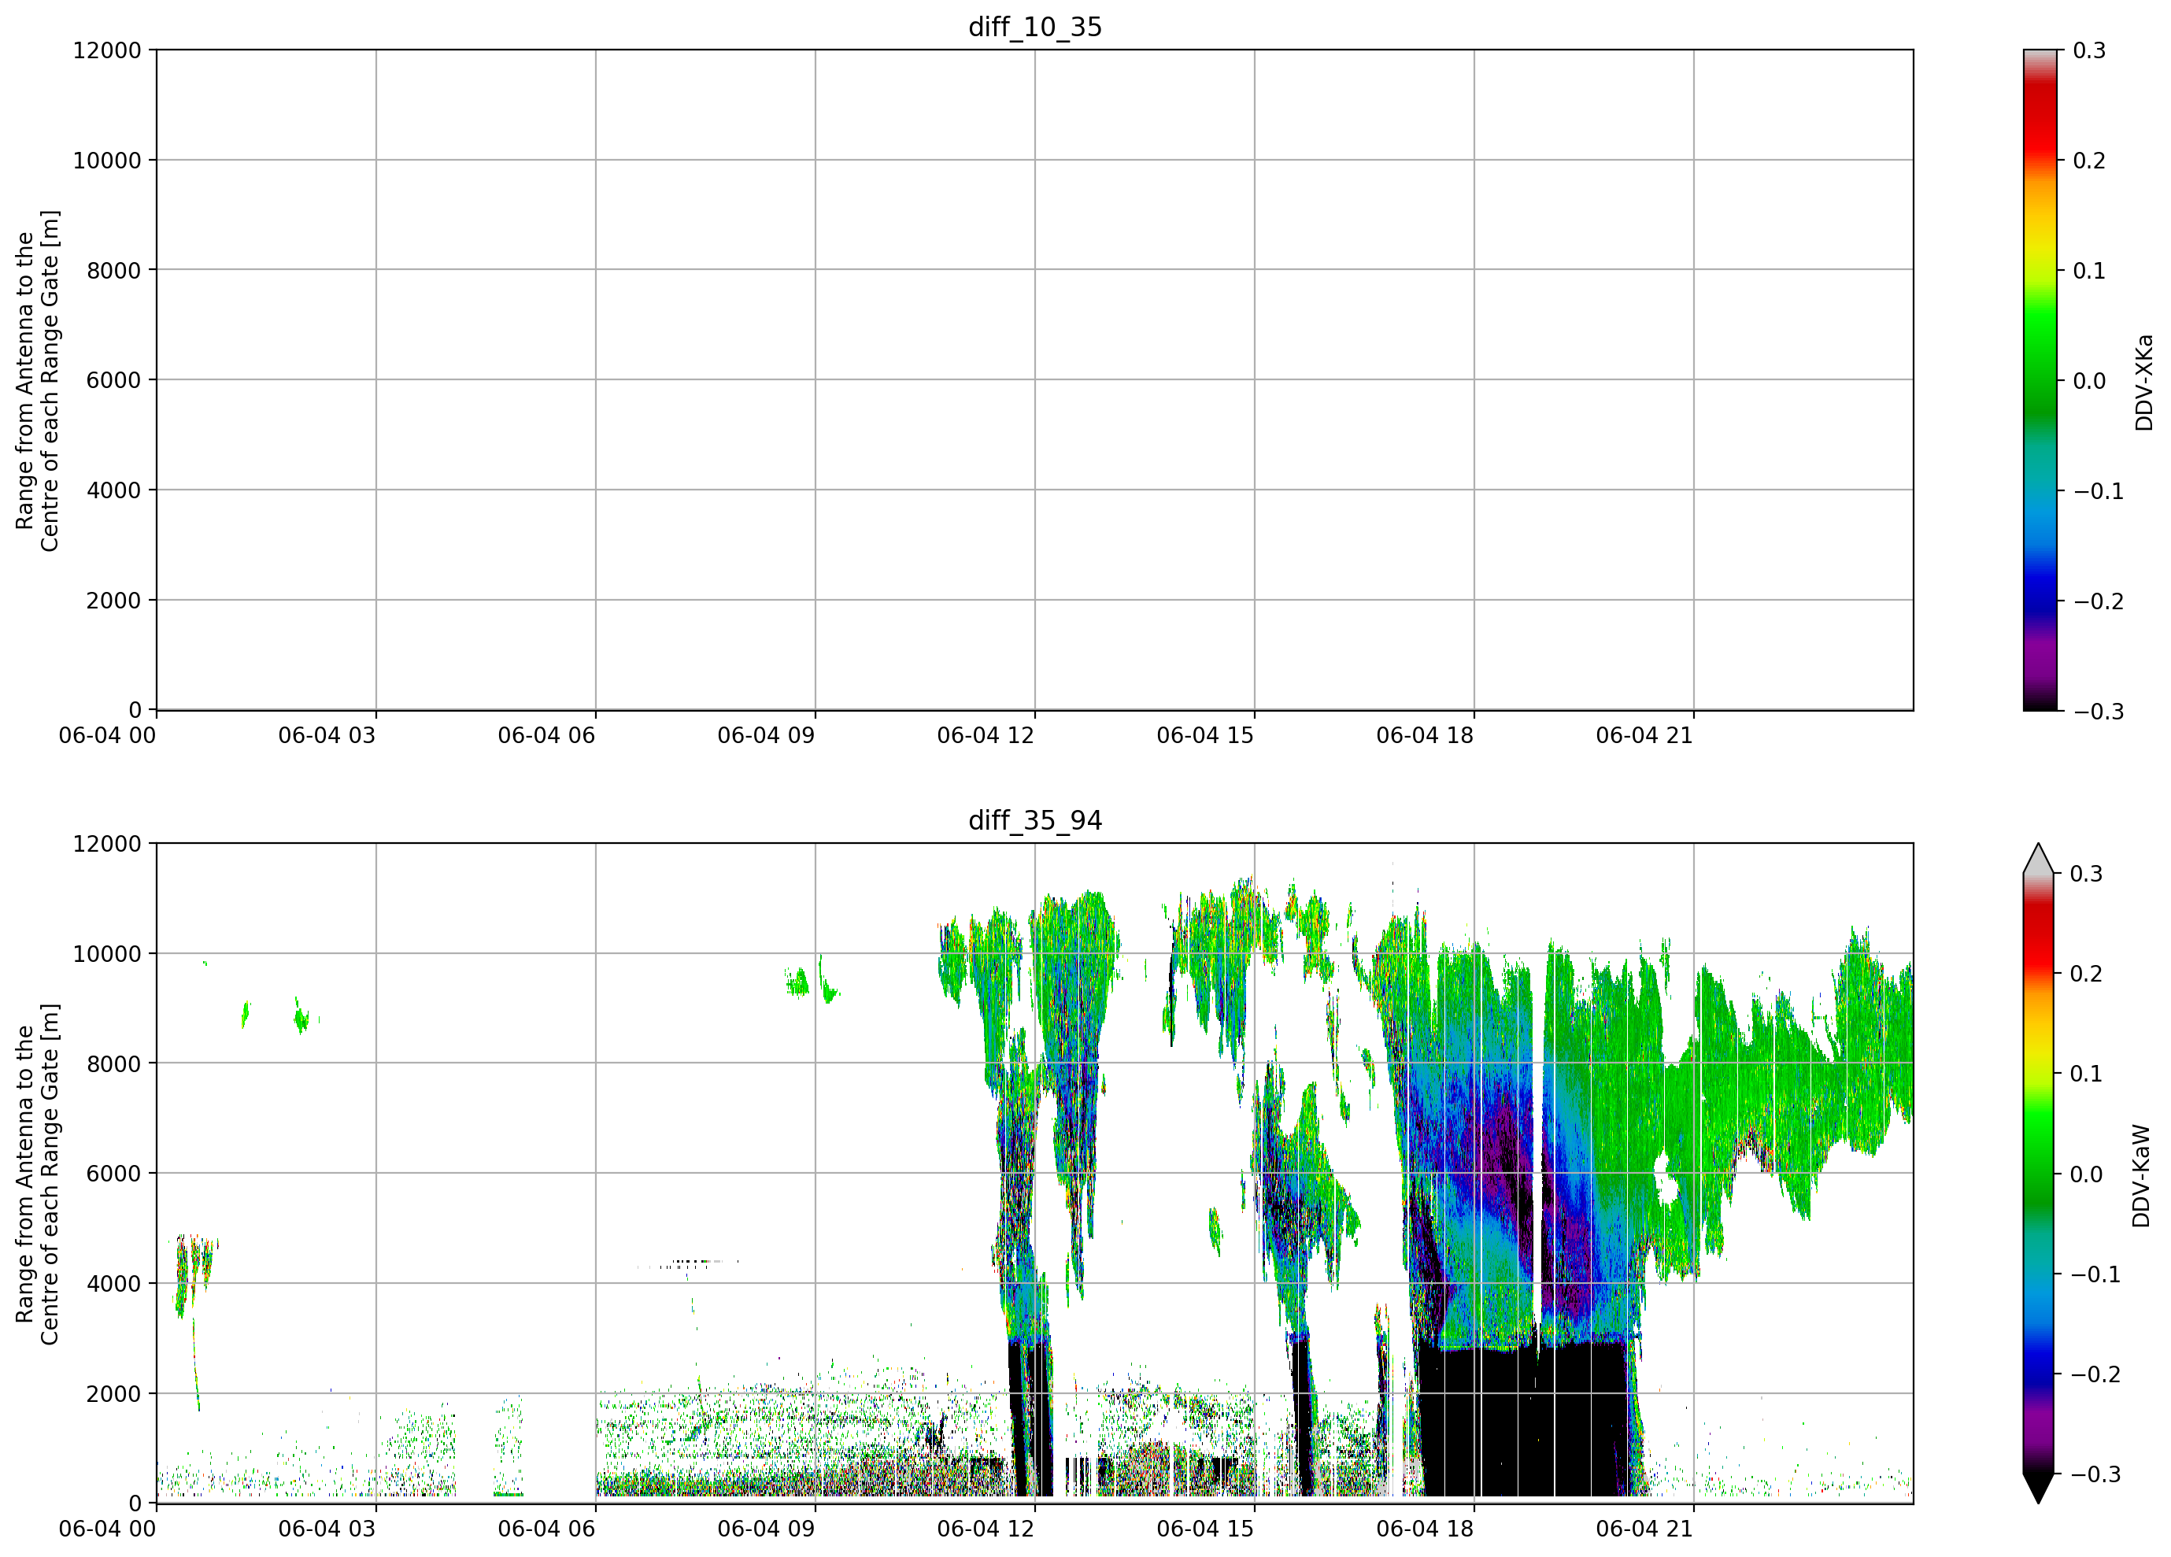Click the 8000 y-axis label of the top plot
The height and width of the screenshot is (1557, 2171).
tap(114, 271)
